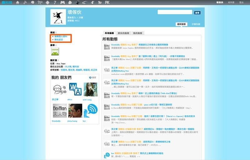Click the smith wang name link
The height and width of the screenshot is (160, 250).
[87, 100]
